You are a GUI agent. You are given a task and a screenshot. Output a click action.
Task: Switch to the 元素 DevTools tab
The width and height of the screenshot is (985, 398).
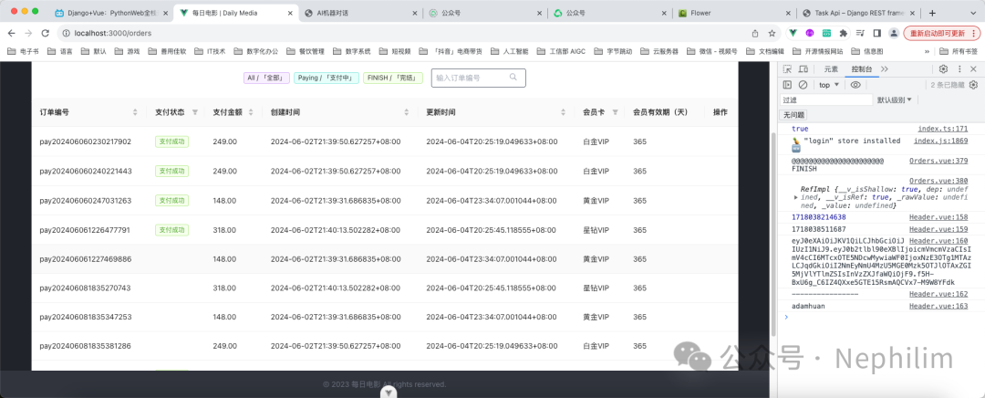pos(831,69)
